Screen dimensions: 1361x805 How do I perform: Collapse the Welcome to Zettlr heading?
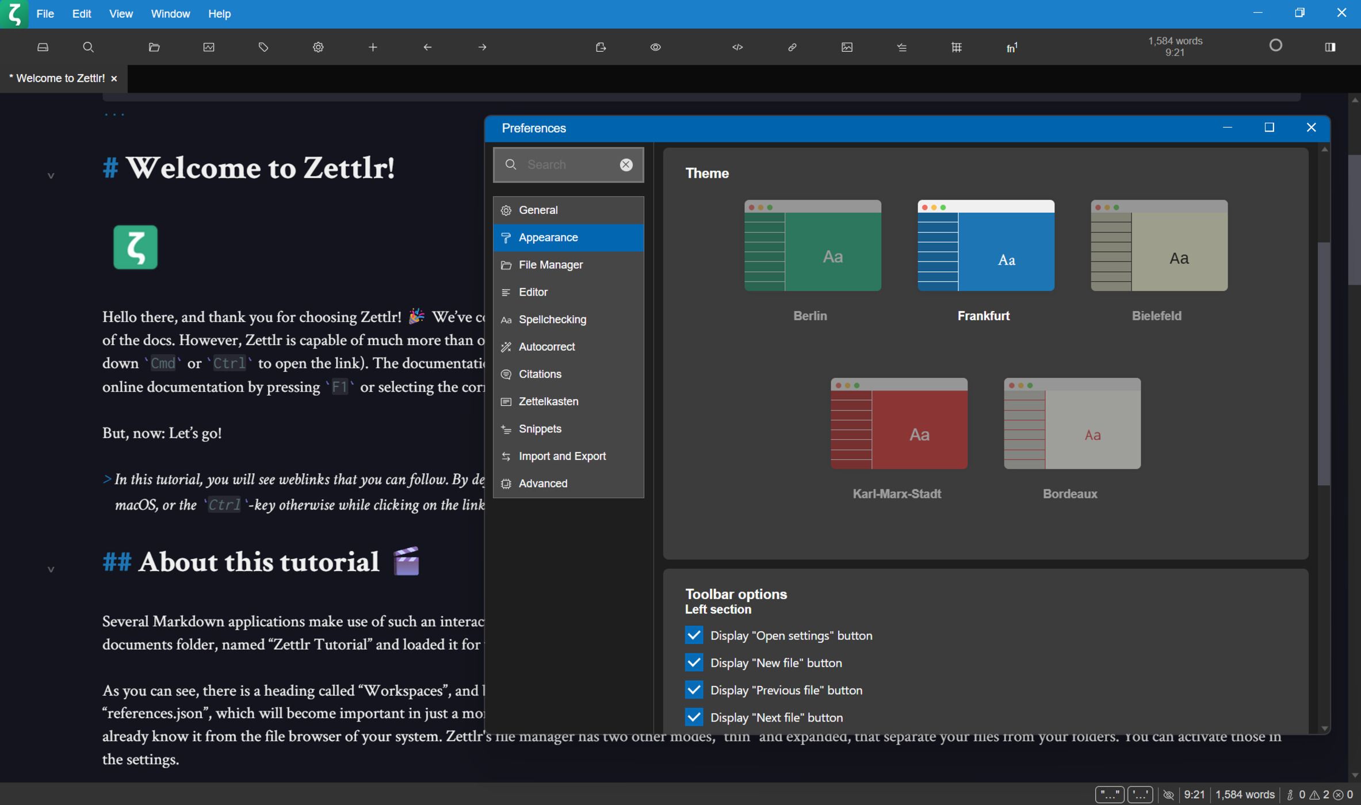pyautogui.click(x=51, y=175)
